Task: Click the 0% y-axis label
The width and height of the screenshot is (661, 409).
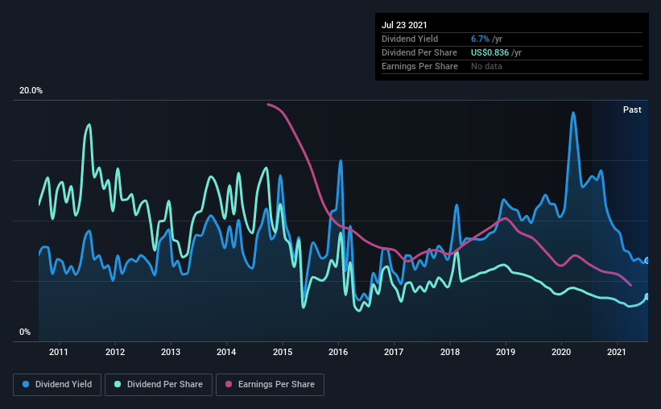Action: tap(25, 332)
